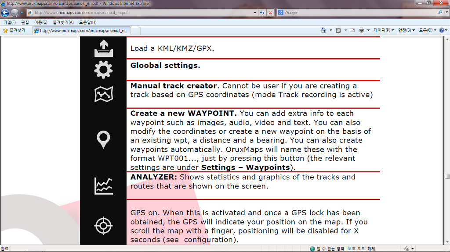This screenshot has width=450, height=252.
Task: Click the browser Forward arrow button
Action: [15, 13]
